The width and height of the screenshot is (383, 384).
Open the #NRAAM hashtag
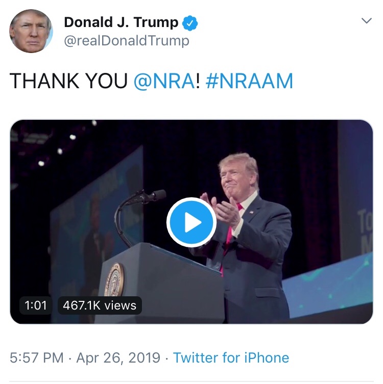tap(249, 81)
